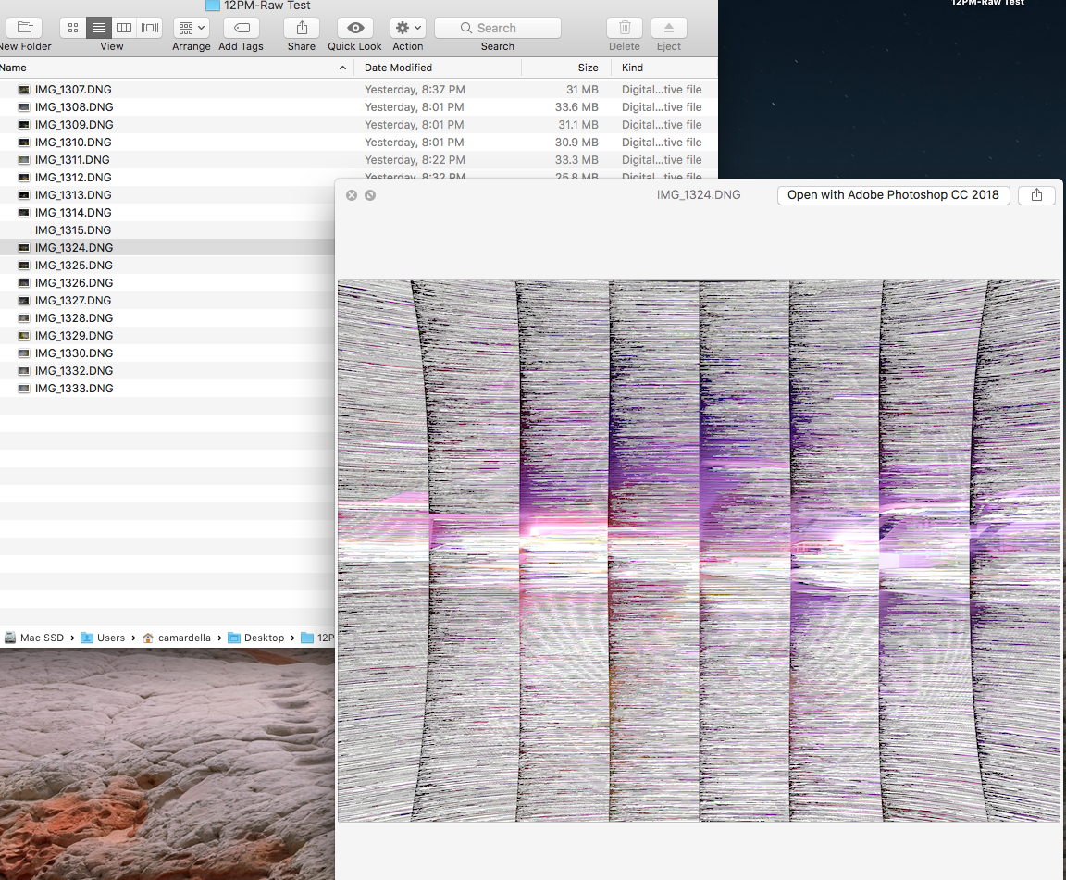Click the corrupted DNG preview image
This screenshot has width=1066, height=880.
tap(699, 551)
